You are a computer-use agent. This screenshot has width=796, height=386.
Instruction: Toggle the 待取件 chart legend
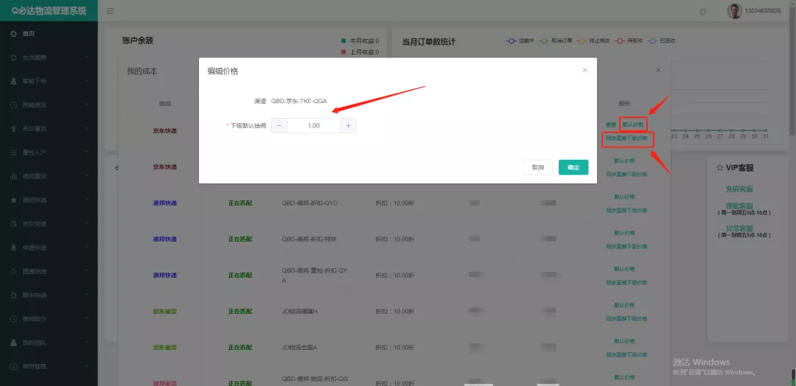[x=629, y=41]
